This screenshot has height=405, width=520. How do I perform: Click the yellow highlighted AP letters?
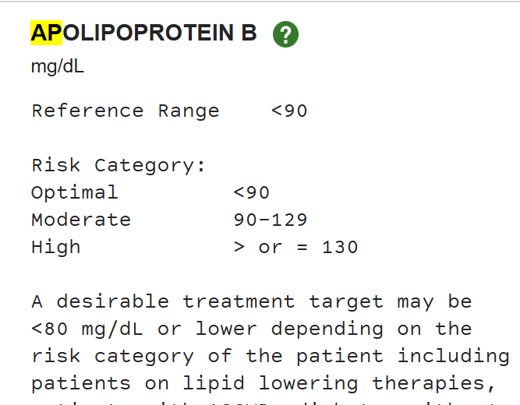pyautogui.click(x=46, y=33)
